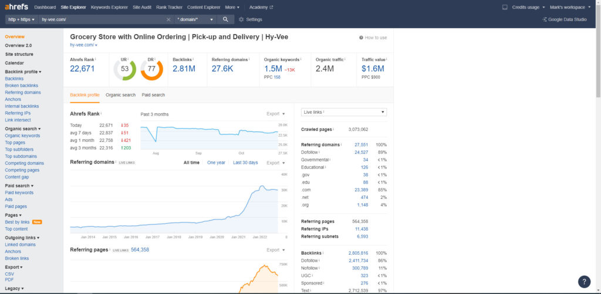The width and height of the screenshot is (601, 294).
Task: Click the .org referring domains count 1,148
Action: tap(362, 205)
